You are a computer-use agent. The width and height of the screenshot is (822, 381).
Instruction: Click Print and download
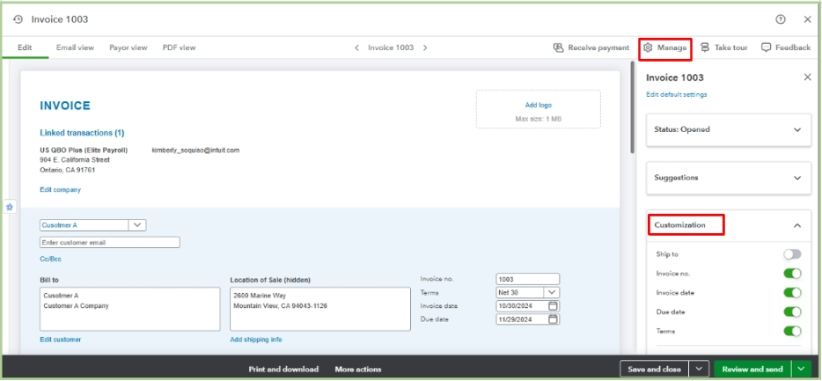[283, 369]
